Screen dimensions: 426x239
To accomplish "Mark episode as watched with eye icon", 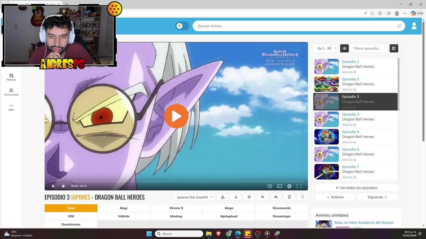I will click(x=263, y=197).
